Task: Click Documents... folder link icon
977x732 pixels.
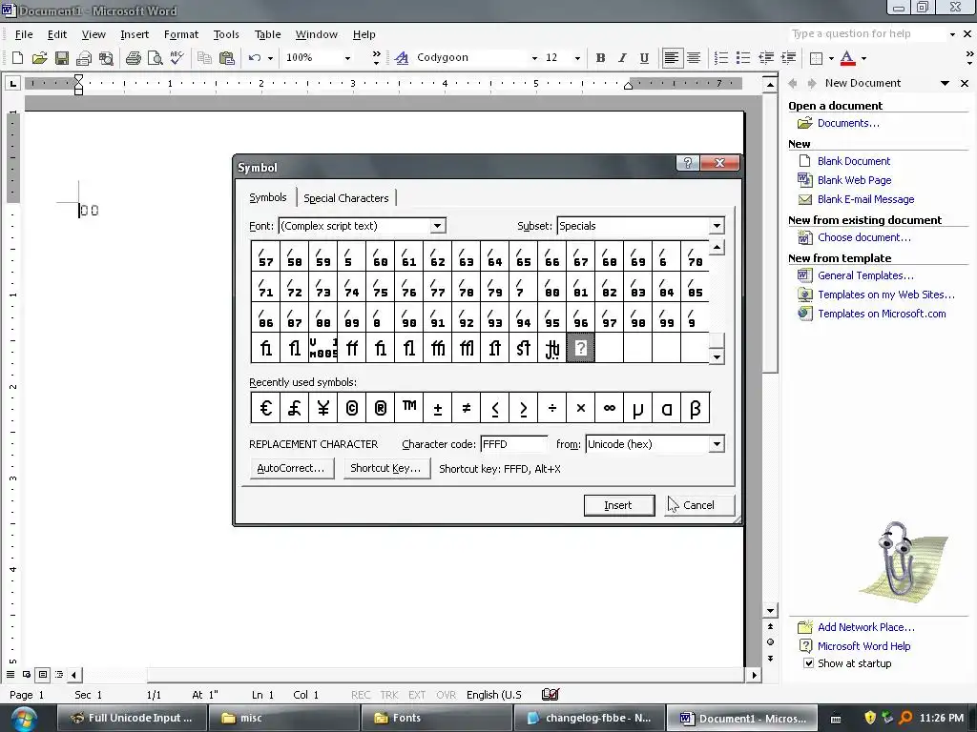Action: coord(805,123)
